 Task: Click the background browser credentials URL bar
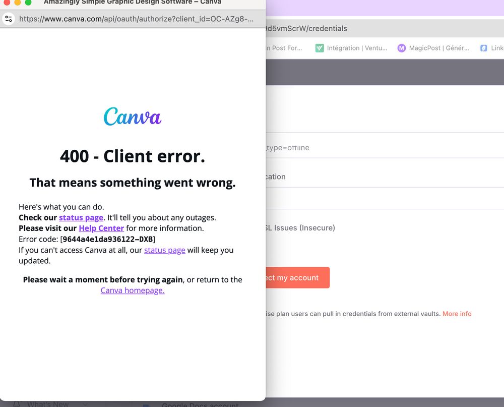point(385,29)
